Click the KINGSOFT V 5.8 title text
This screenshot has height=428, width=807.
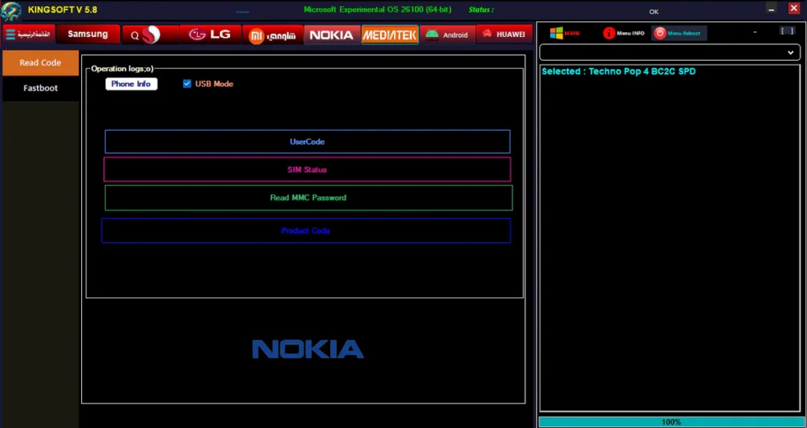[x=62, y=9]
